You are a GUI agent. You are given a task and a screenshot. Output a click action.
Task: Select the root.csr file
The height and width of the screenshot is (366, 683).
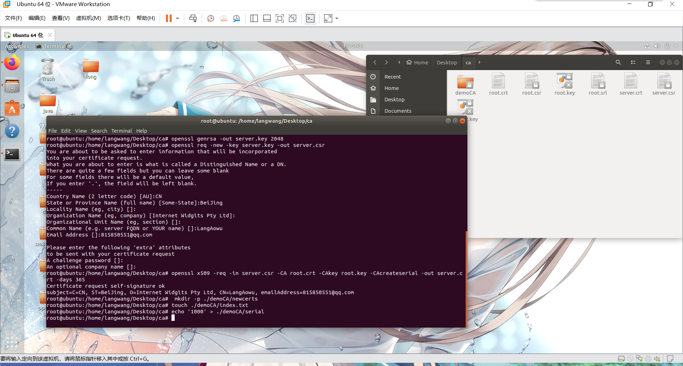[531, 85]
